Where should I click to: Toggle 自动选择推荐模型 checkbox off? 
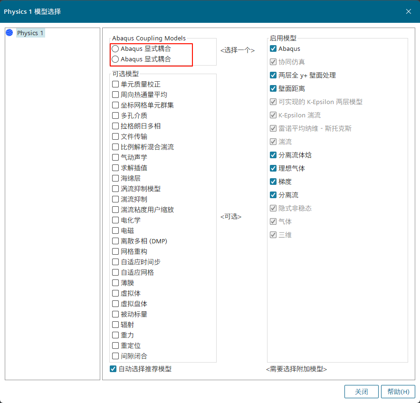pos(113,369)
